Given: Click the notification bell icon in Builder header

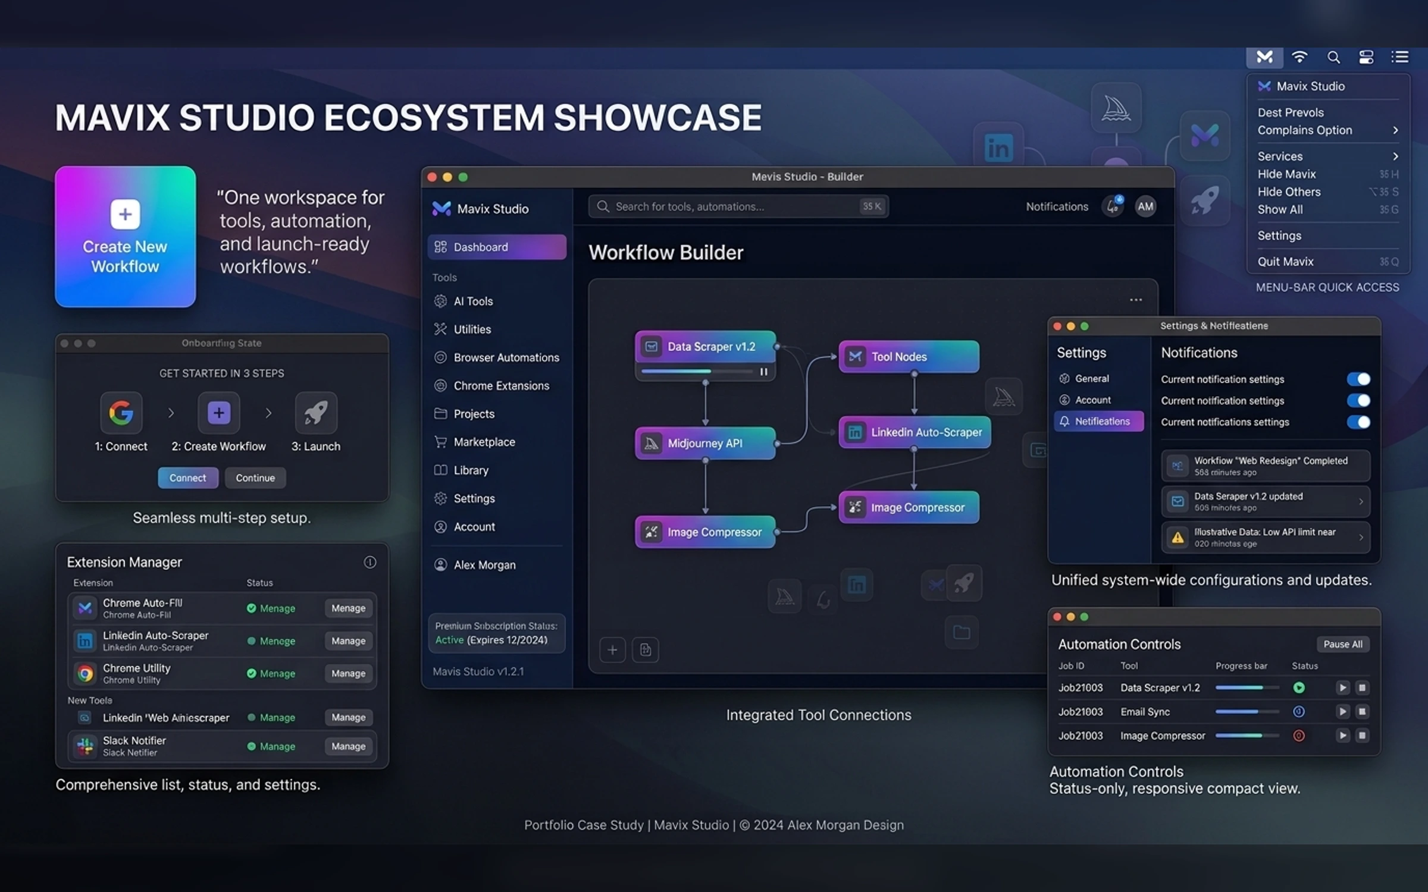Looking at the screenshot, I should pyautogui.click(x=1113, y=206).
